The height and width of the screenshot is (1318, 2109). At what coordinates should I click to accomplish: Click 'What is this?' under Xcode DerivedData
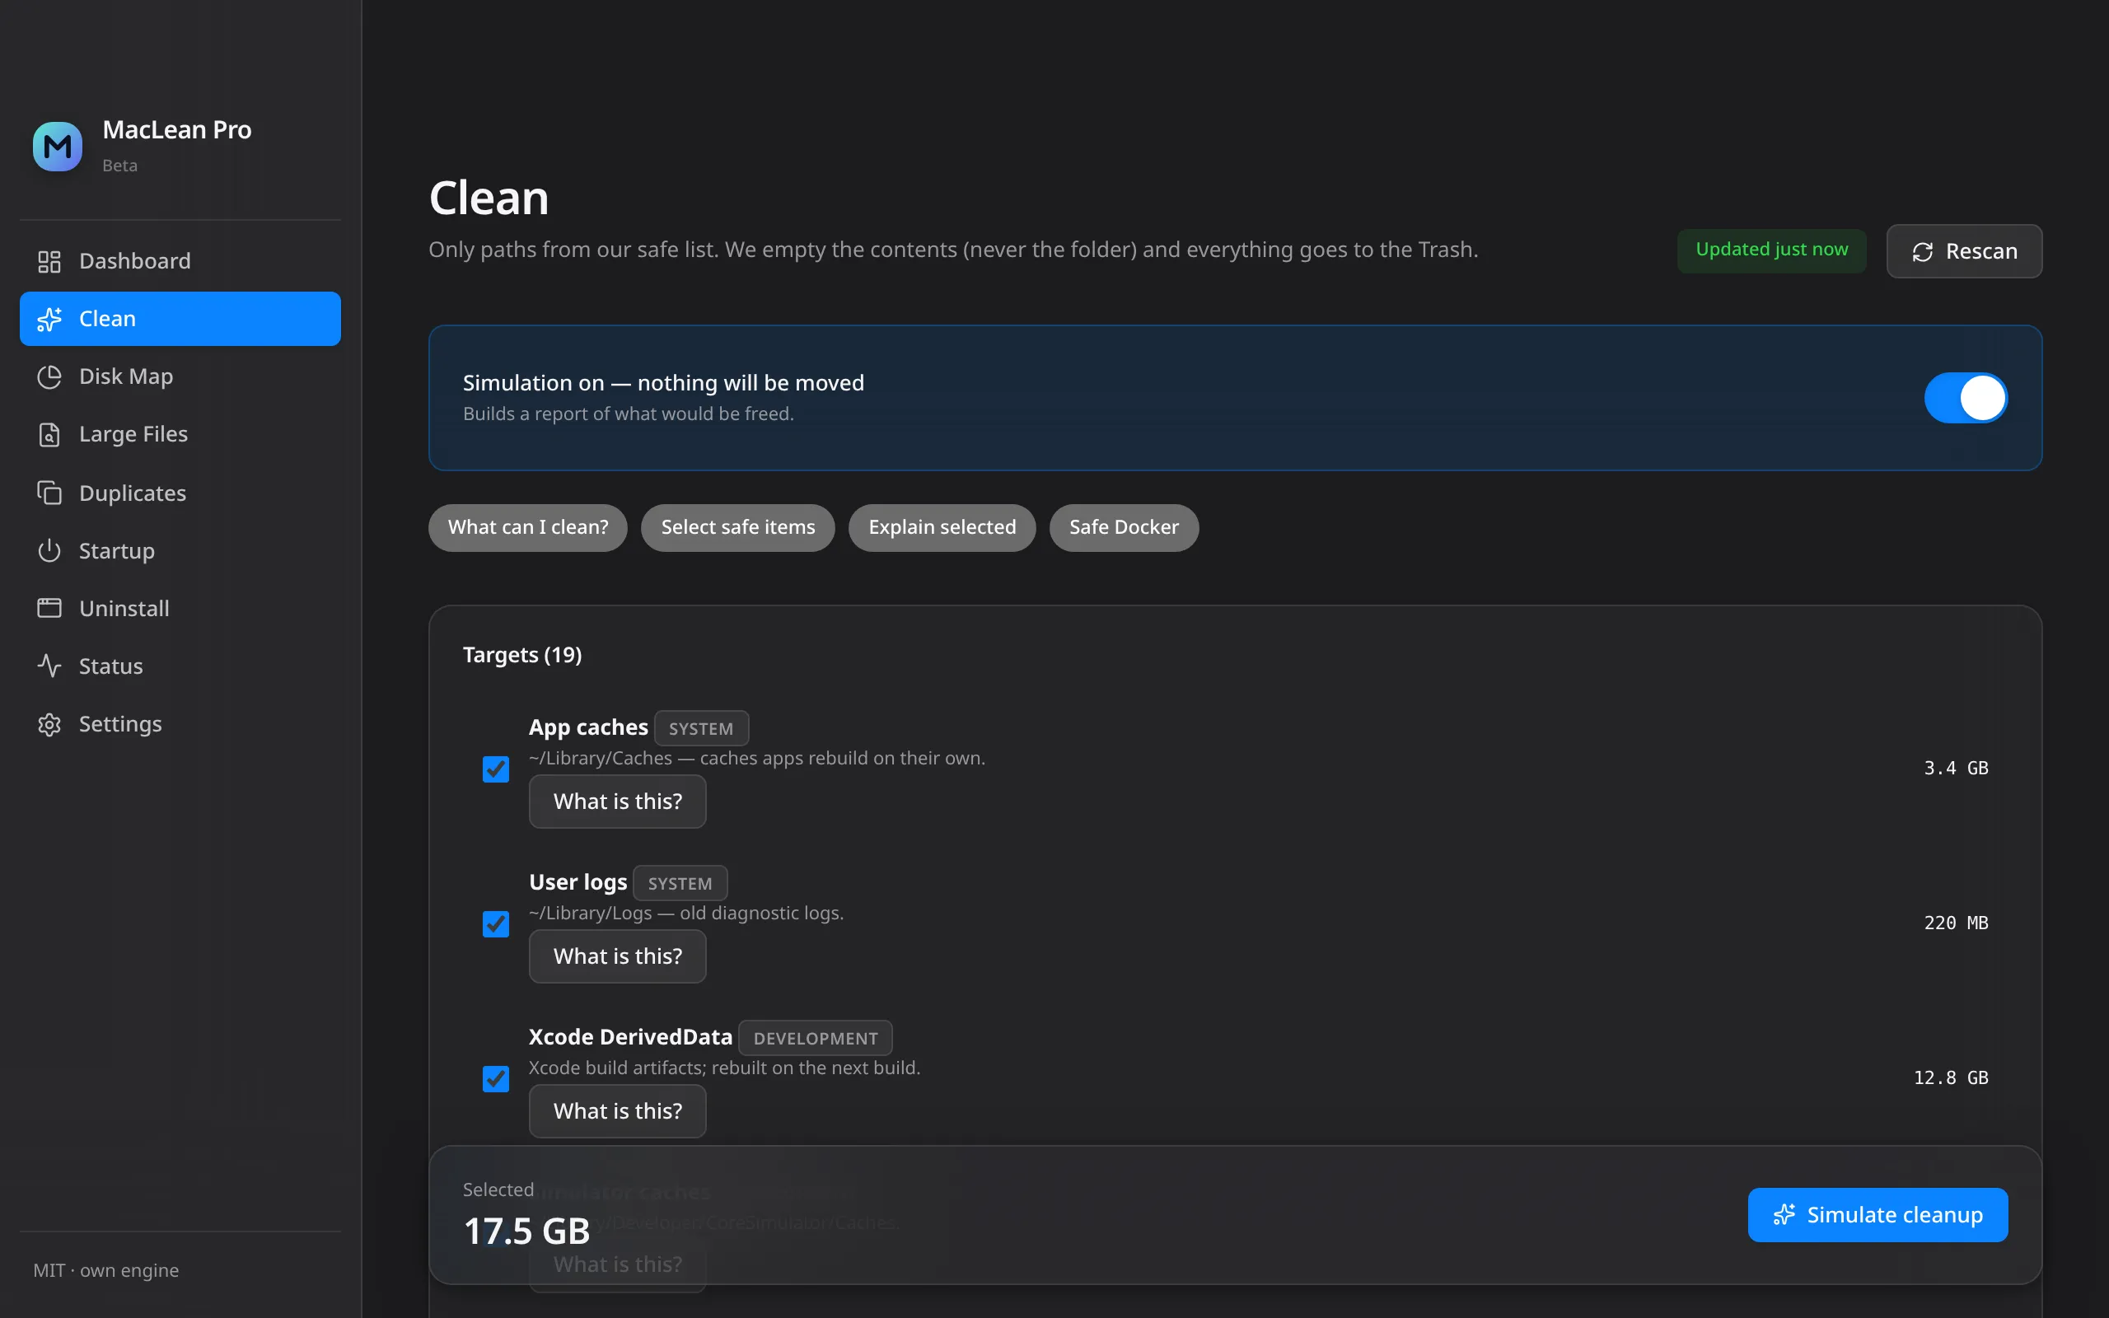(x=618, y=1110)
